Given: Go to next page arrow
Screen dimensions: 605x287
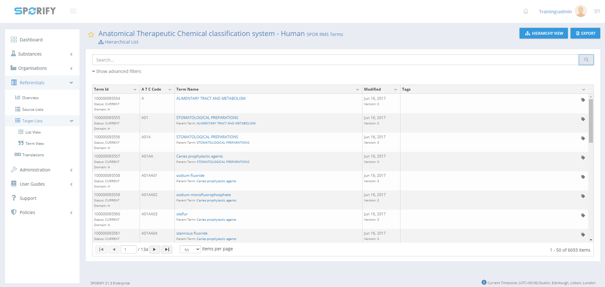Looking at the screenshot, I should (154, 249).
